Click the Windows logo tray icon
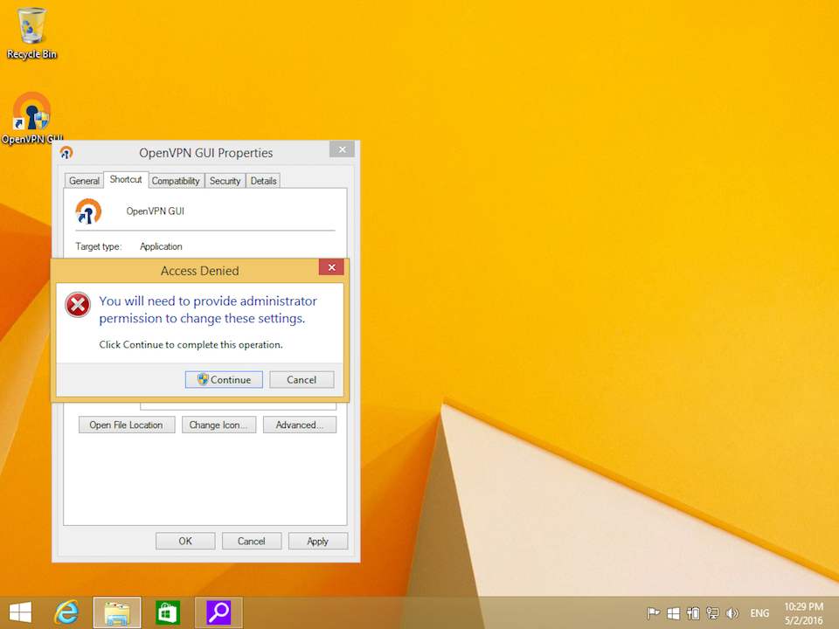This screenshot has height=629, width=839. (x=673, y=613)
